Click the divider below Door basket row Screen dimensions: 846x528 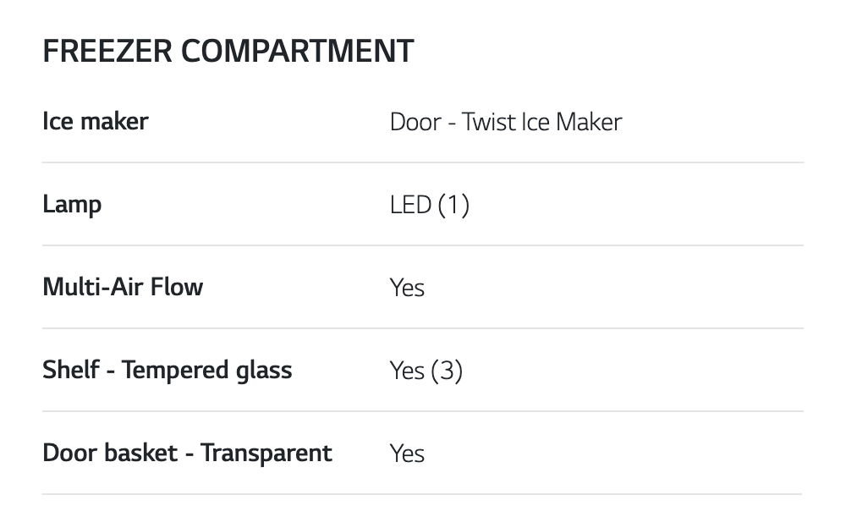tap(423, 494)
